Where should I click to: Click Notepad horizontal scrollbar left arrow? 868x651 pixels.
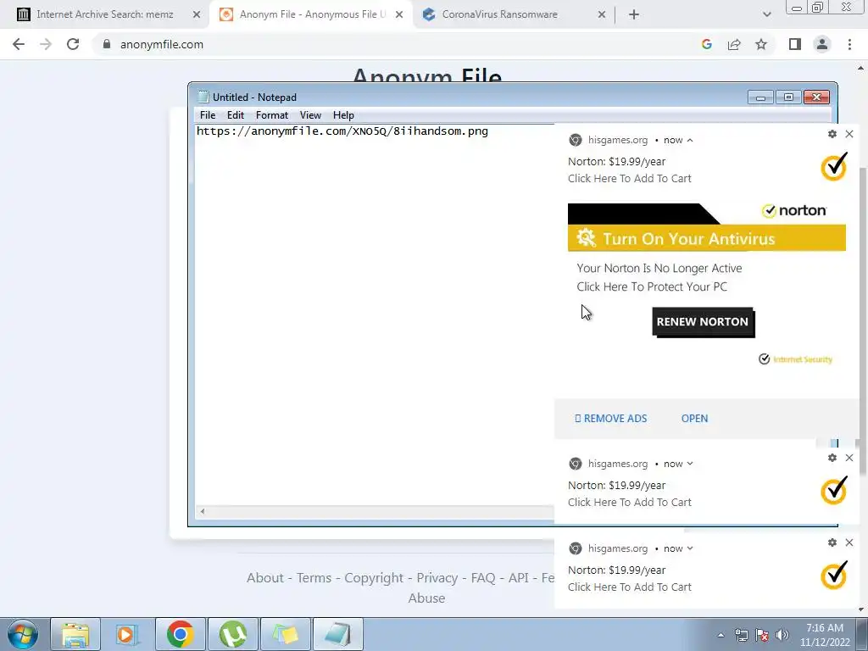tap(203, 511)
